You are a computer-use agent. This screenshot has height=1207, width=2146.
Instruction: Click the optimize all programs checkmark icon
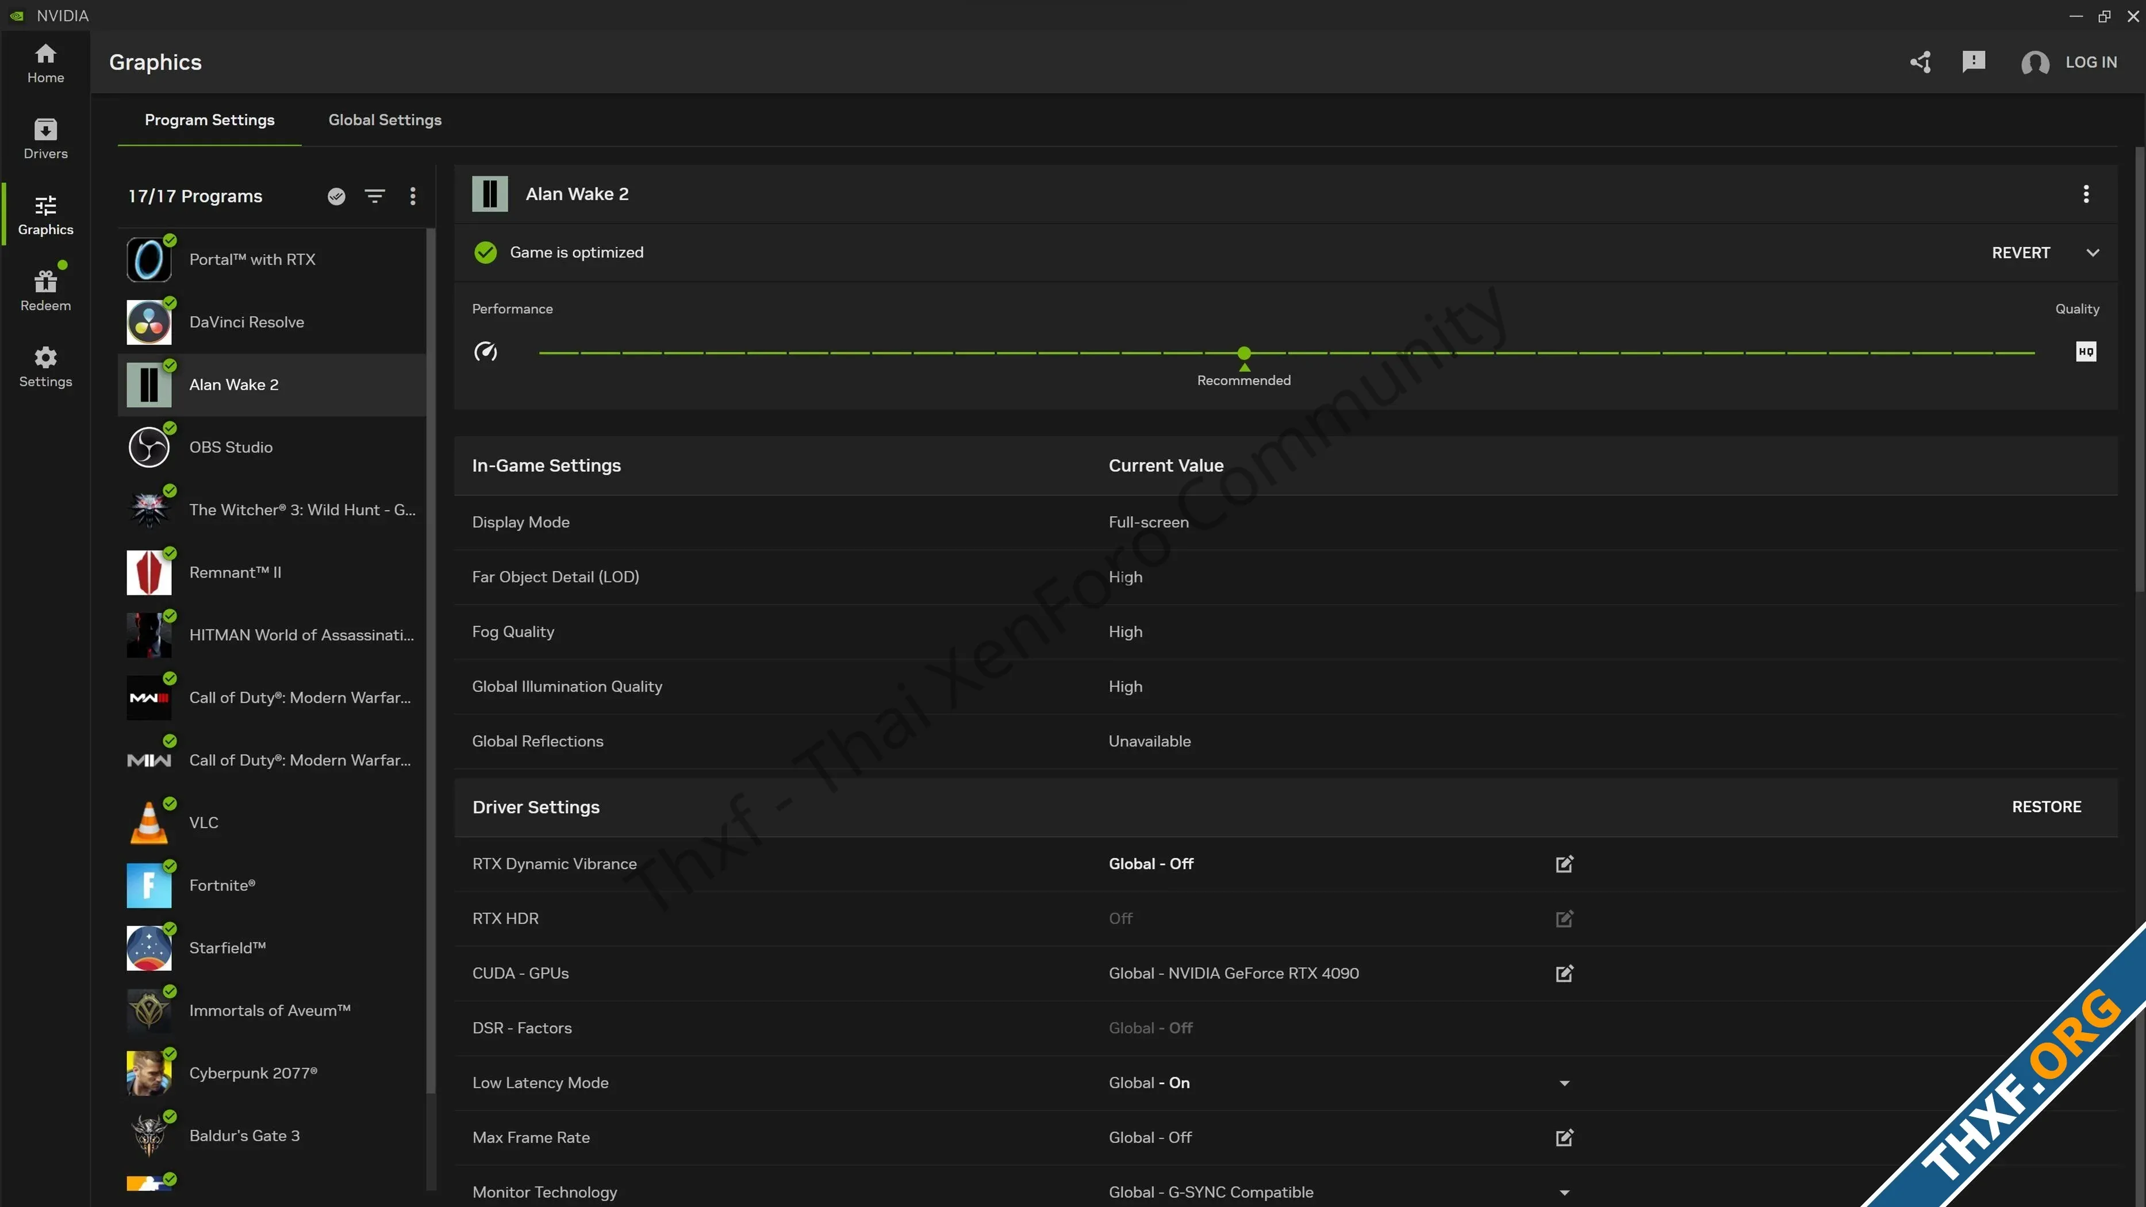point(336,196)
